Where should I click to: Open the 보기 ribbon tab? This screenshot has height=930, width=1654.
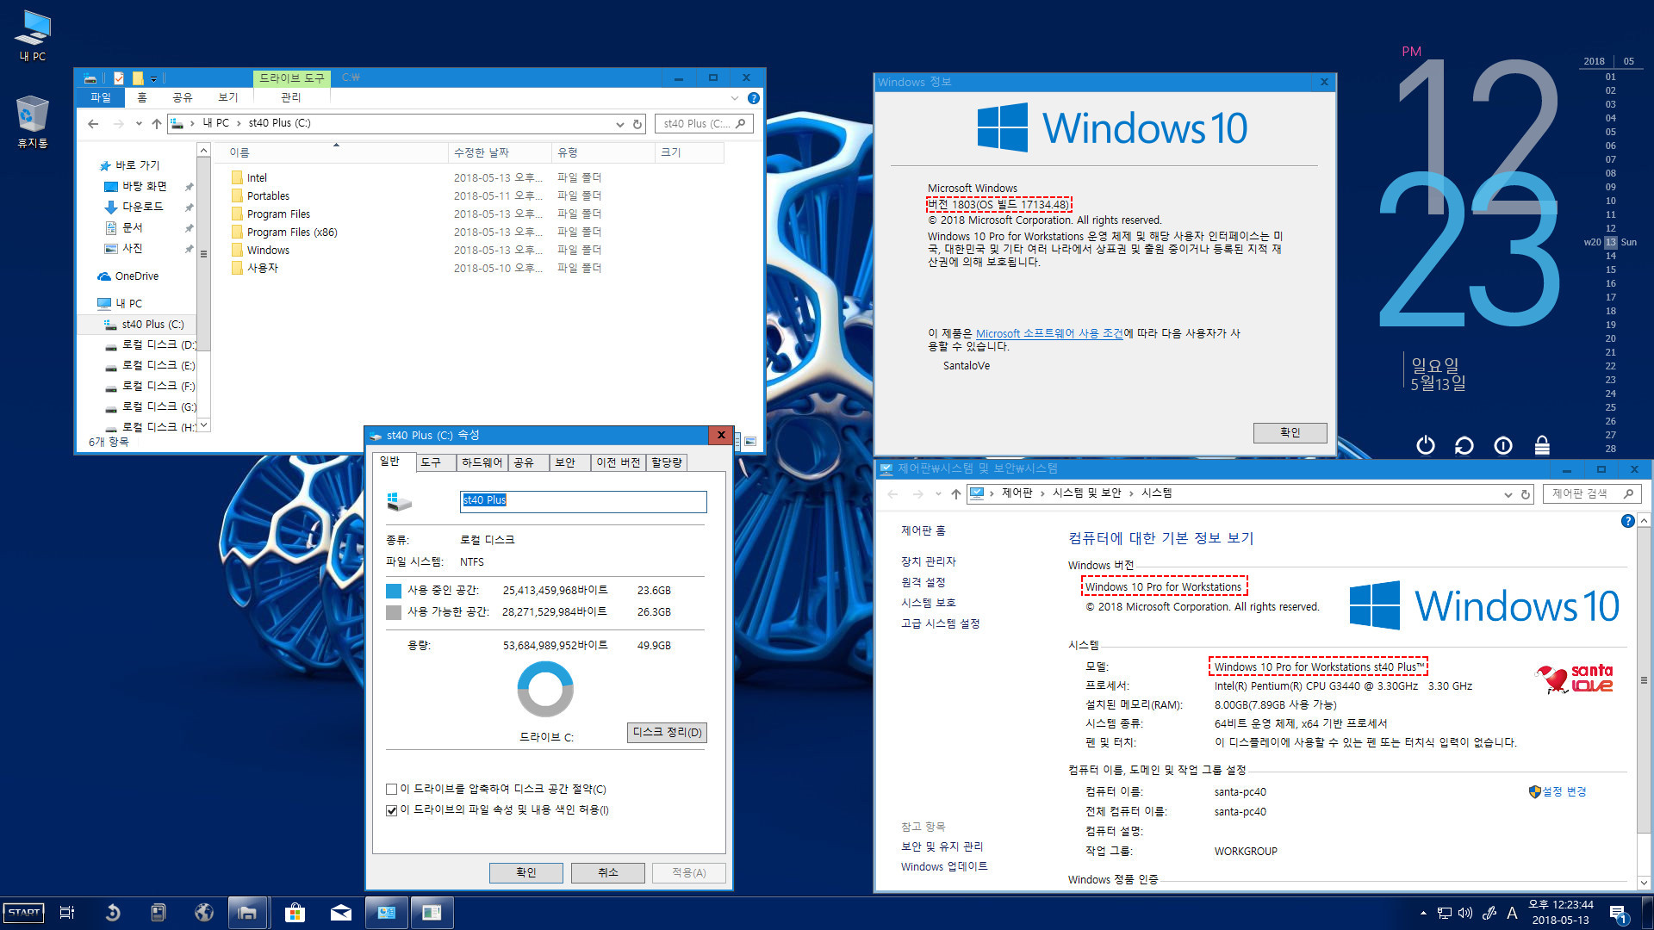[x=228, y=98]
